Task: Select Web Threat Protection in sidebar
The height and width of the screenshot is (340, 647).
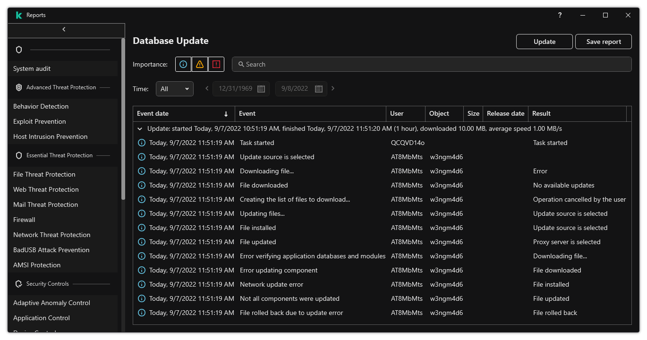Action: [46, 189]
